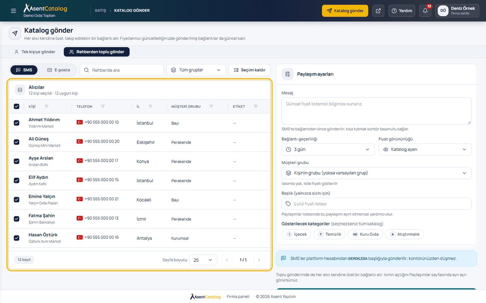Go to the next page arrow
The width and height of the screenshot is (486, 303).
[259, 260]
